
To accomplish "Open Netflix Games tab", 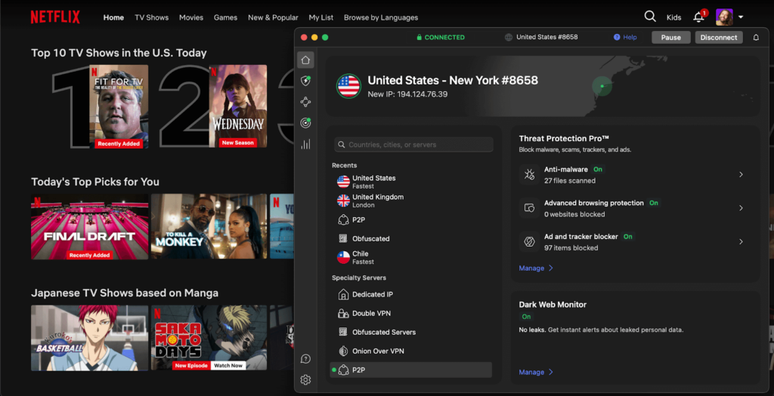I will [x=225, y=17].
